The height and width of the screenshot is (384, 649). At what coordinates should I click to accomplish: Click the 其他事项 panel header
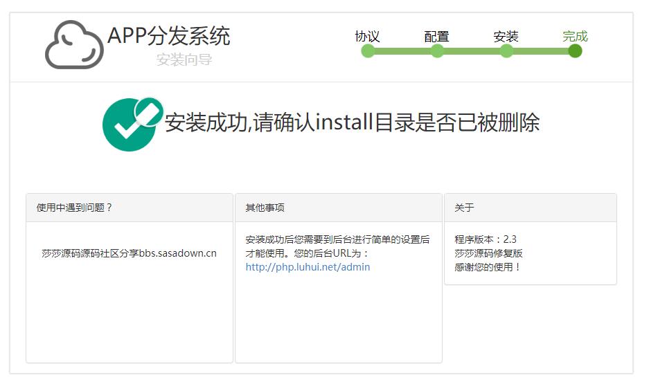(338, 208)
